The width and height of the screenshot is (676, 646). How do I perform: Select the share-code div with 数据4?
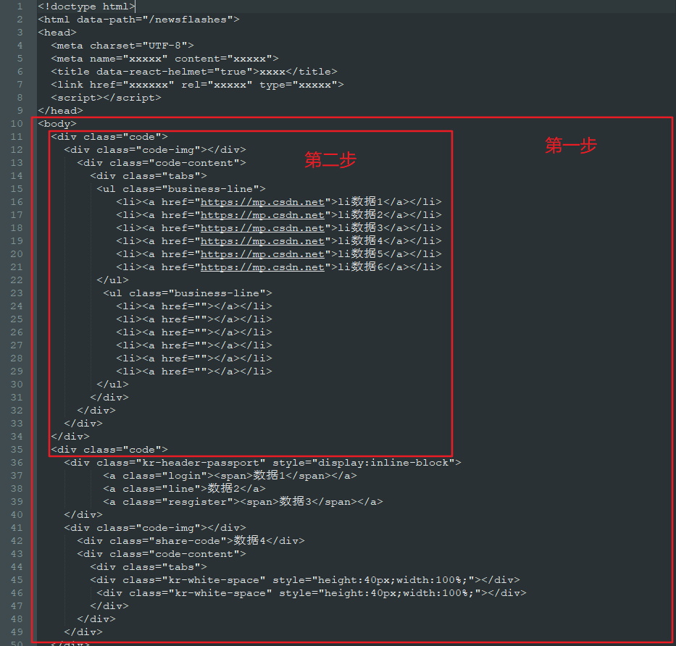[x=191, y=541]
